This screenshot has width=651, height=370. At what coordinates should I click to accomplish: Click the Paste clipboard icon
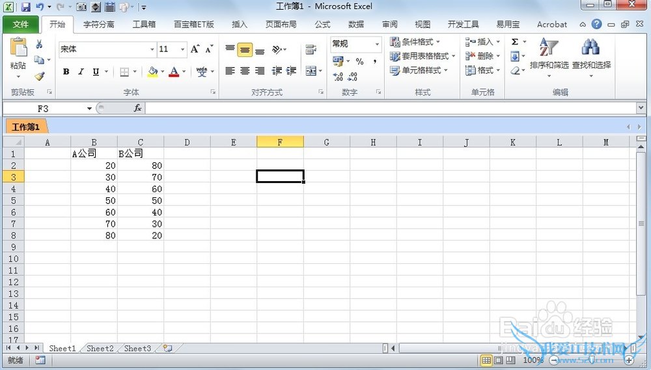18,47
